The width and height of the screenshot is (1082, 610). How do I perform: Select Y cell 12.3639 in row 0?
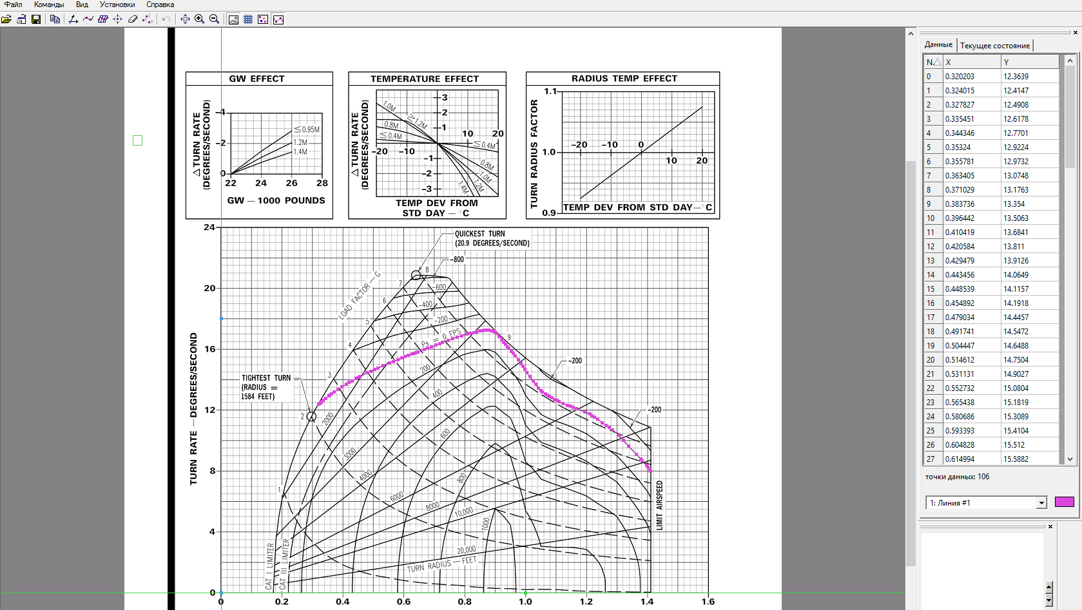pyautogui.click(x=1030, y=76)
